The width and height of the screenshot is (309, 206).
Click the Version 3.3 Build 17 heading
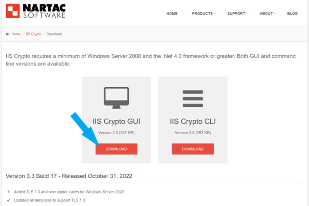[x=69, y=176]
